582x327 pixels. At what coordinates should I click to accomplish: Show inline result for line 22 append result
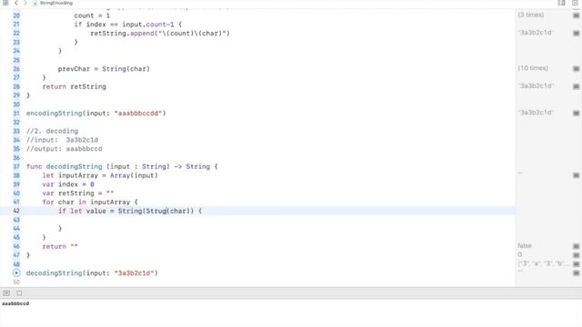(x=576, y=33)
